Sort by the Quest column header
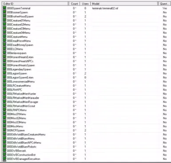The height and width of the screenshot is (163, 171). (164, 4)
